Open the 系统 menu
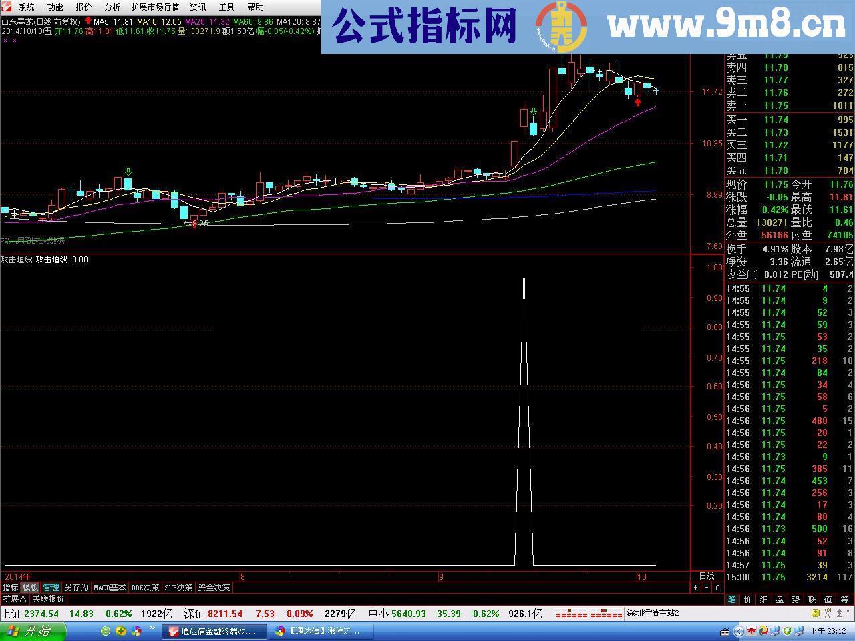Viewport: 855px width, 641px height. [x=27, y=7]
